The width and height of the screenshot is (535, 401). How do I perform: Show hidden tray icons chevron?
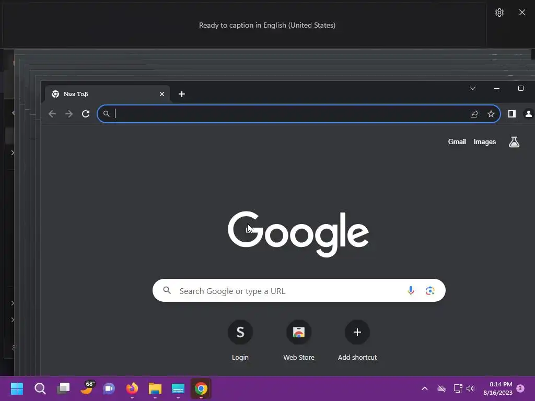pos(425,388)
